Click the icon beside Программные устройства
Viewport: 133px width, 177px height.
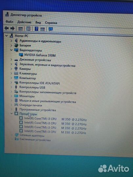point(16,109)
